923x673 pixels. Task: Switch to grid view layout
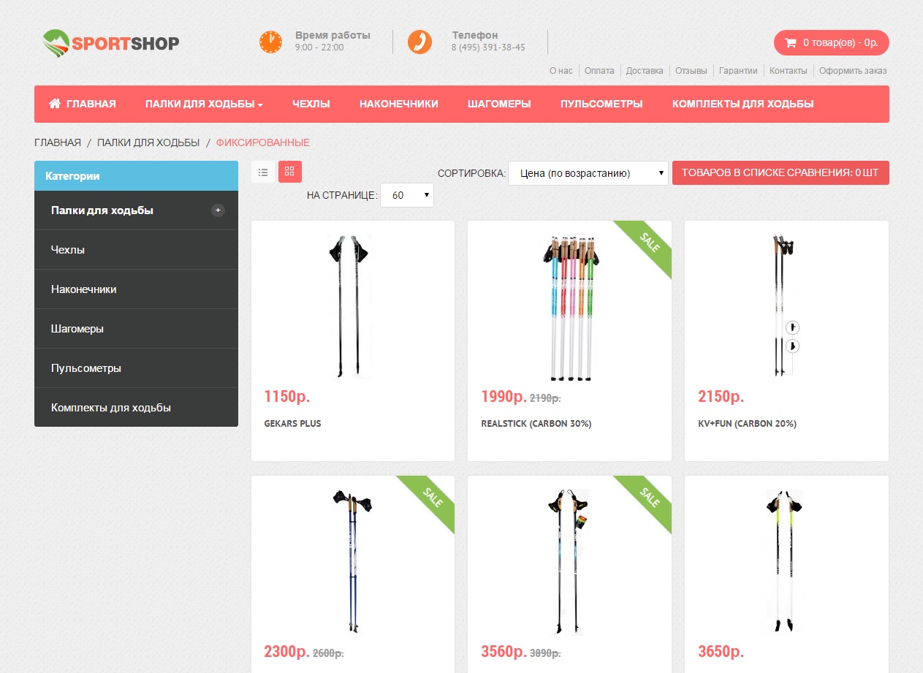[289, 172]
